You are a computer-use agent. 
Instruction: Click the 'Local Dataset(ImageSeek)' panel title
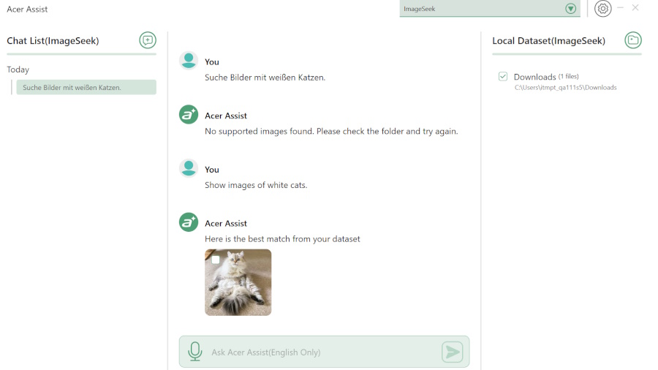point(548,41)
